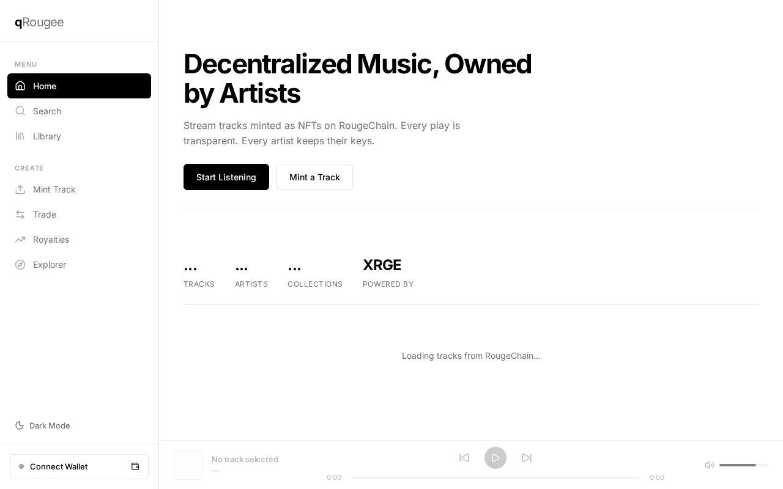The height and width of the screenshot is (489, 783).
Task: Click the wallet icon at bottom left
Action: [x=135, y=466]
